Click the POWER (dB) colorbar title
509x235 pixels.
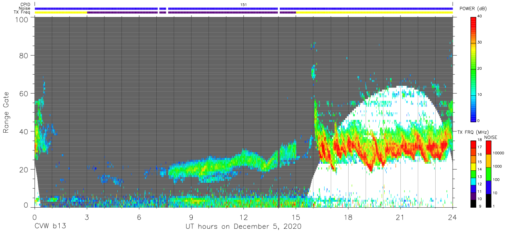(x=473, y=9)
